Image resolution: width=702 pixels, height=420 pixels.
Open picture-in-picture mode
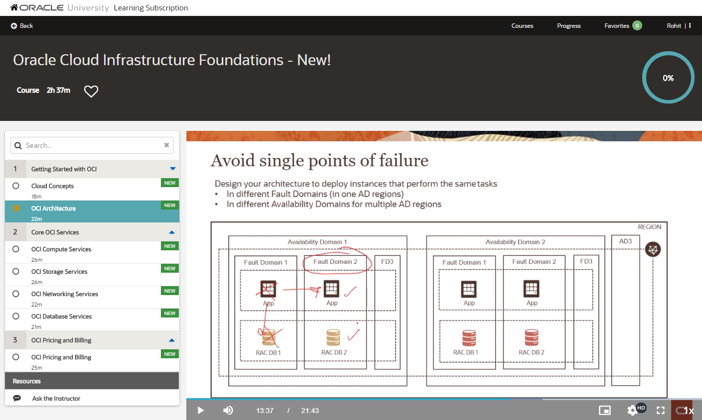605,410
